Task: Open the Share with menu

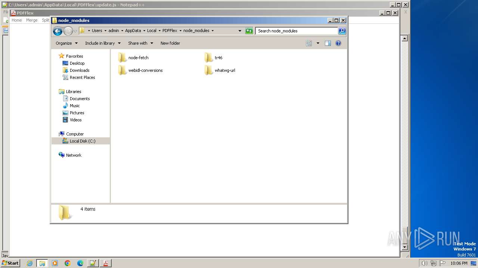Action: point(140,43)
